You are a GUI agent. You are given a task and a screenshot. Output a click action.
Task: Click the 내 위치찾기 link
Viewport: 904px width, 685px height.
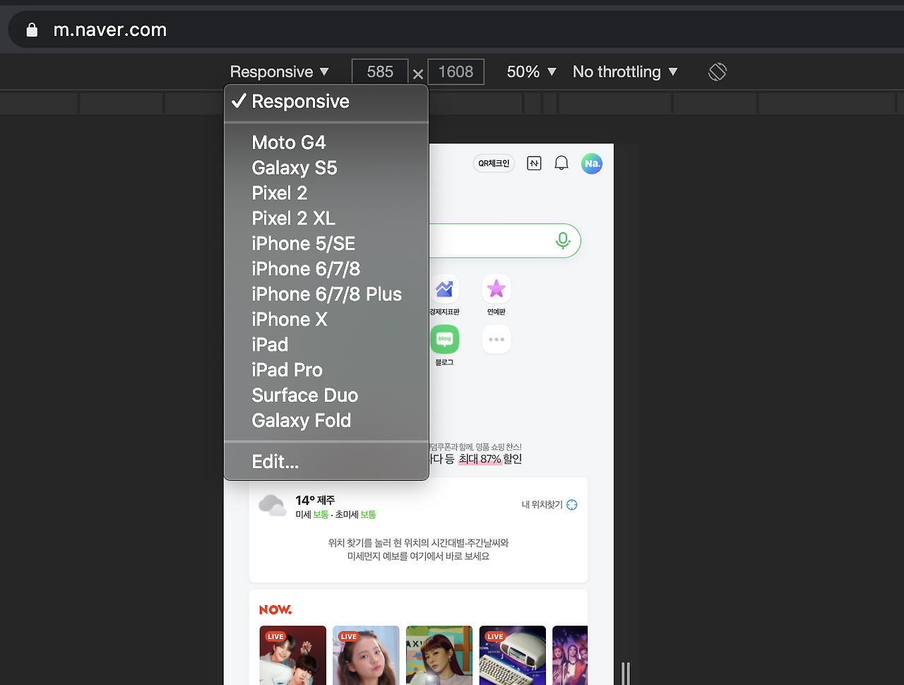click(542, 504)
